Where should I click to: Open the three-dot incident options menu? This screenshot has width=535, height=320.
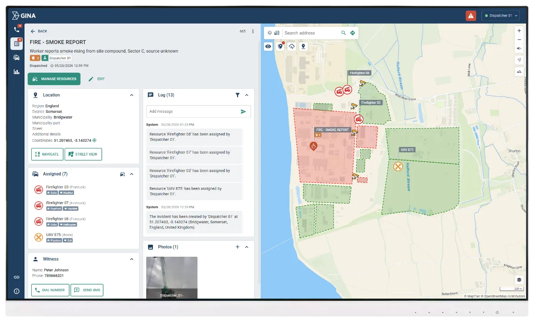253,31
